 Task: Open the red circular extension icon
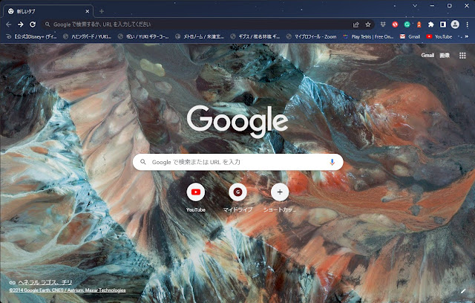point(395,25)
